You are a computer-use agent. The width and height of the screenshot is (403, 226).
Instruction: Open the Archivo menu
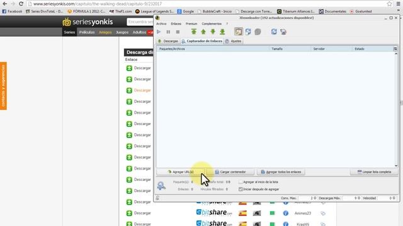[161, 24]
